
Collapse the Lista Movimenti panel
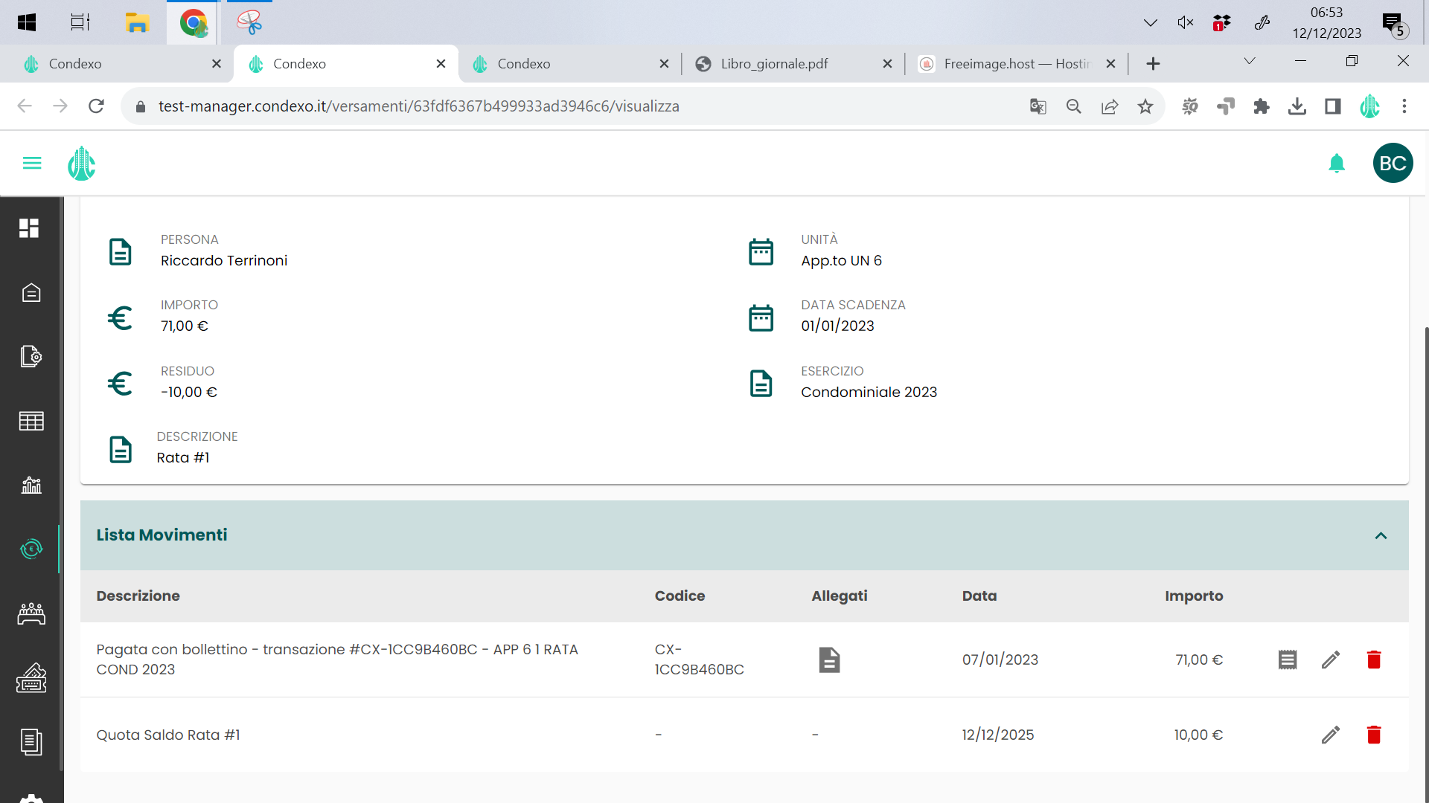[x=1381, y=535]
